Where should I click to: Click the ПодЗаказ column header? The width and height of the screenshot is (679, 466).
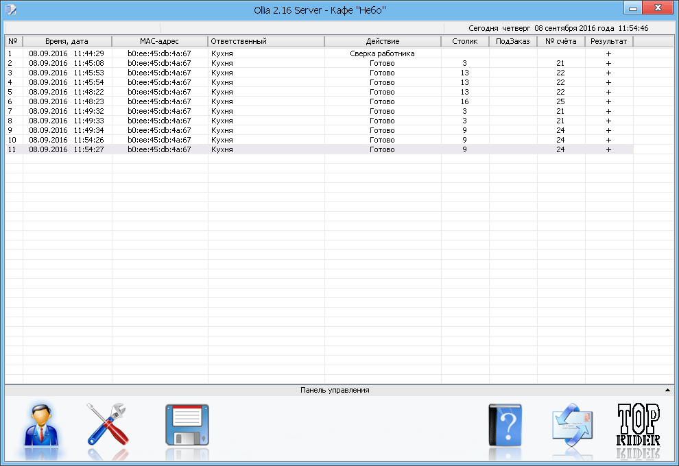pyautogui.click(x=513, y=42)
